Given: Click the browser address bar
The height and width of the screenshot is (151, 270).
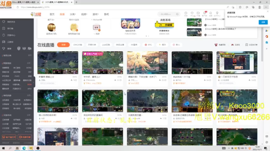Looking at the screenshot, I should click(120, 7).
